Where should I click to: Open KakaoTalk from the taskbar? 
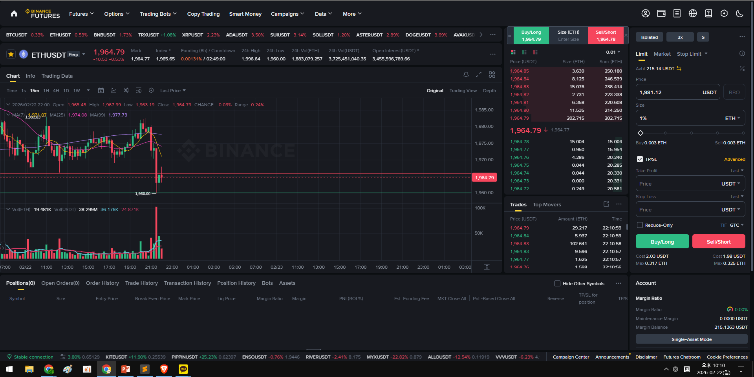point(183,369)
